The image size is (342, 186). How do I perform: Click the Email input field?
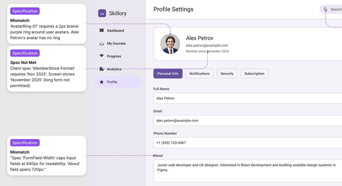tap(248, 120)
